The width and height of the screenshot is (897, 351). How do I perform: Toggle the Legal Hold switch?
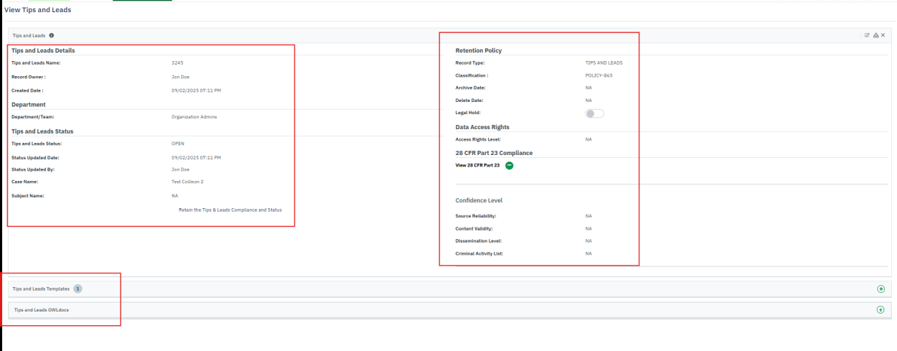594,113
